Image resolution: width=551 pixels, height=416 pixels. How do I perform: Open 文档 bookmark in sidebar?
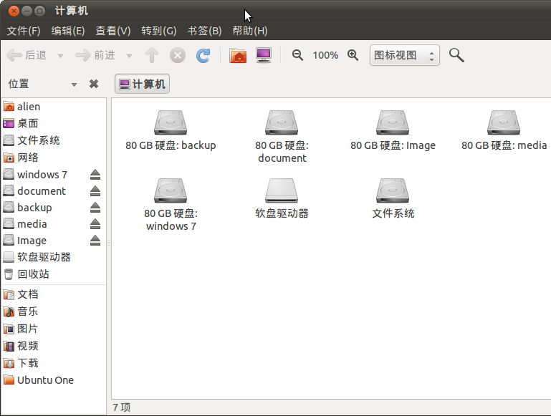(x=54, y=294)
